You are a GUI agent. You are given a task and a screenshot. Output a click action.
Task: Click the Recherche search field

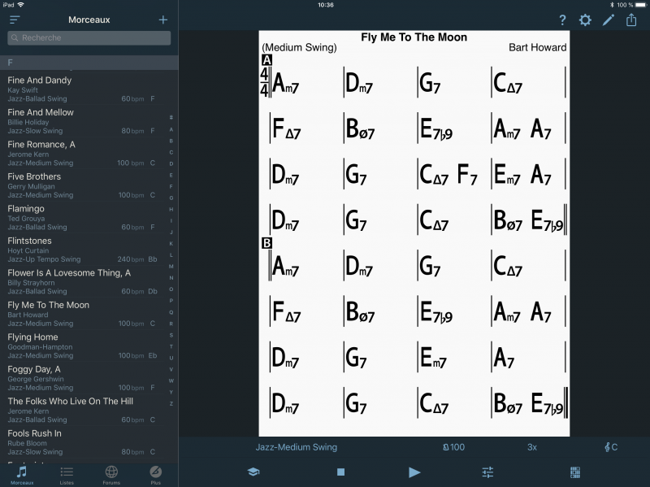point(89,37)
